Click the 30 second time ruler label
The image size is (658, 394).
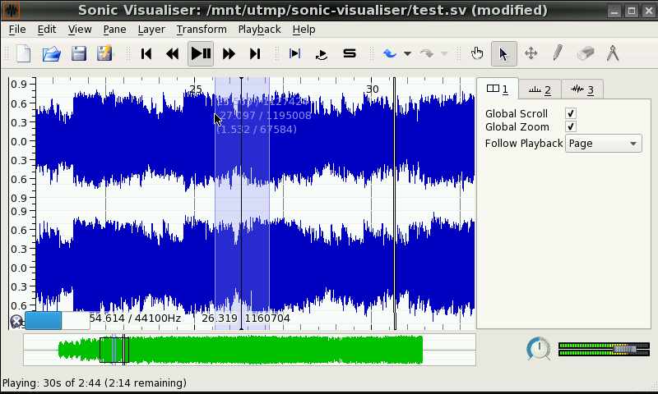[x=373, y=89]
